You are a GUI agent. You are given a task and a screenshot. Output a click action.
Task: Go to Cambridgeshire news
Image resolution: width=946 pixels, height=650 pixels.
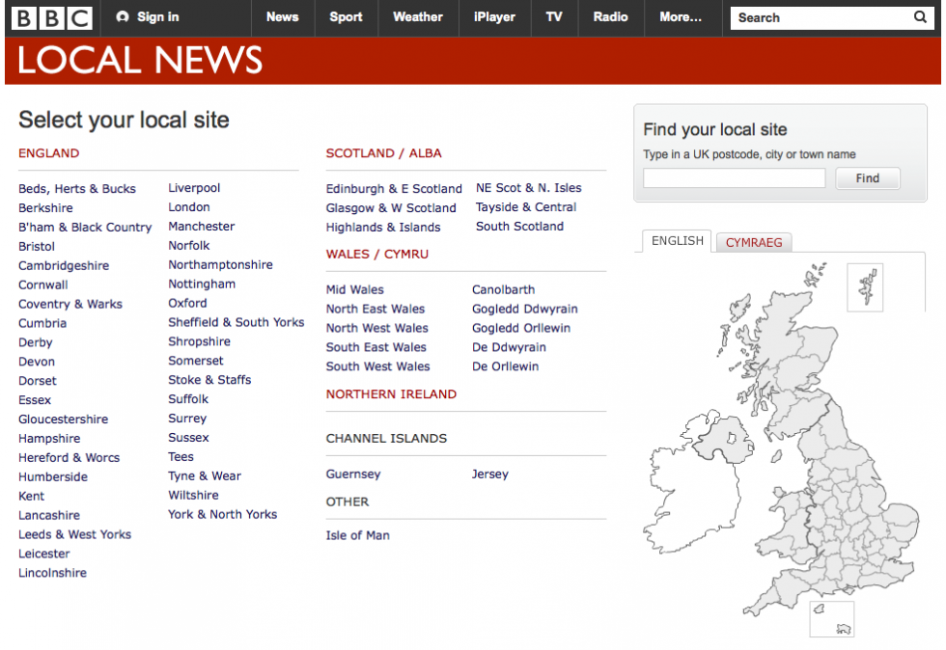(x=64, y=266)
